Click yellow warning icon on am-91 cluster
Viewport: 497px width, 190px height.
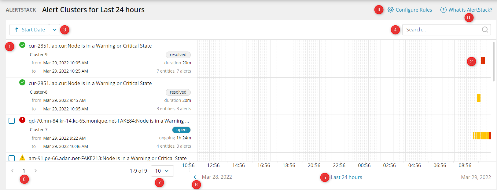[x=22, y=158]
